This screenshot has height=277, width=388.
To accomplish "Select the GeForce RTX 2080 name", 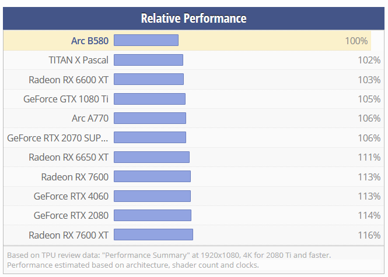I will (x=71, y=215).
